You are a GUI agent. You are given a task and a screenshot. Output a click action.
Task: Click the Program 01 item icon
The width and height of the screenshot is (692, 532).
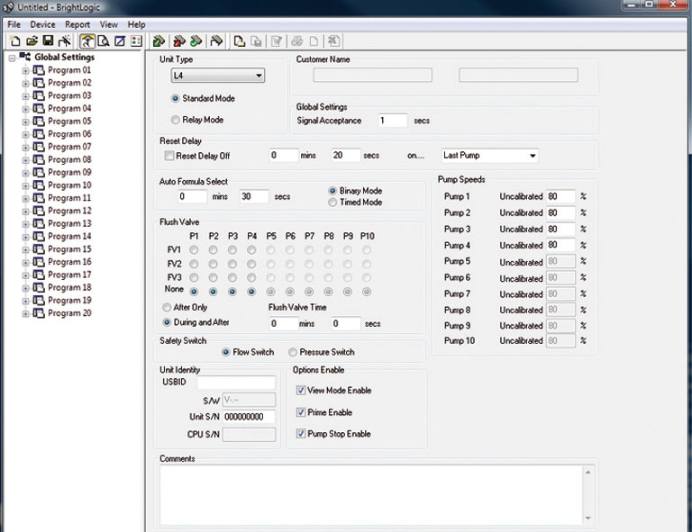[39, 70]
